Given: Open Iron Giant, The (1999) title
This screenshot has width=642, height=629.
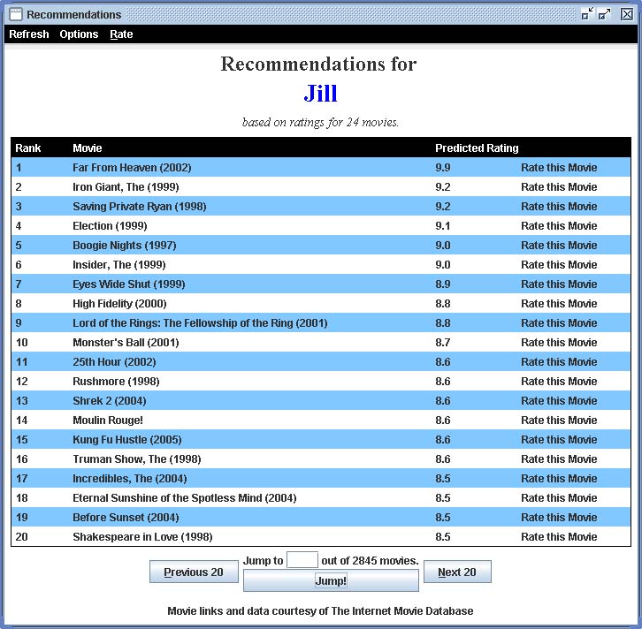Looking at the screenshot, I should [126, 187].
